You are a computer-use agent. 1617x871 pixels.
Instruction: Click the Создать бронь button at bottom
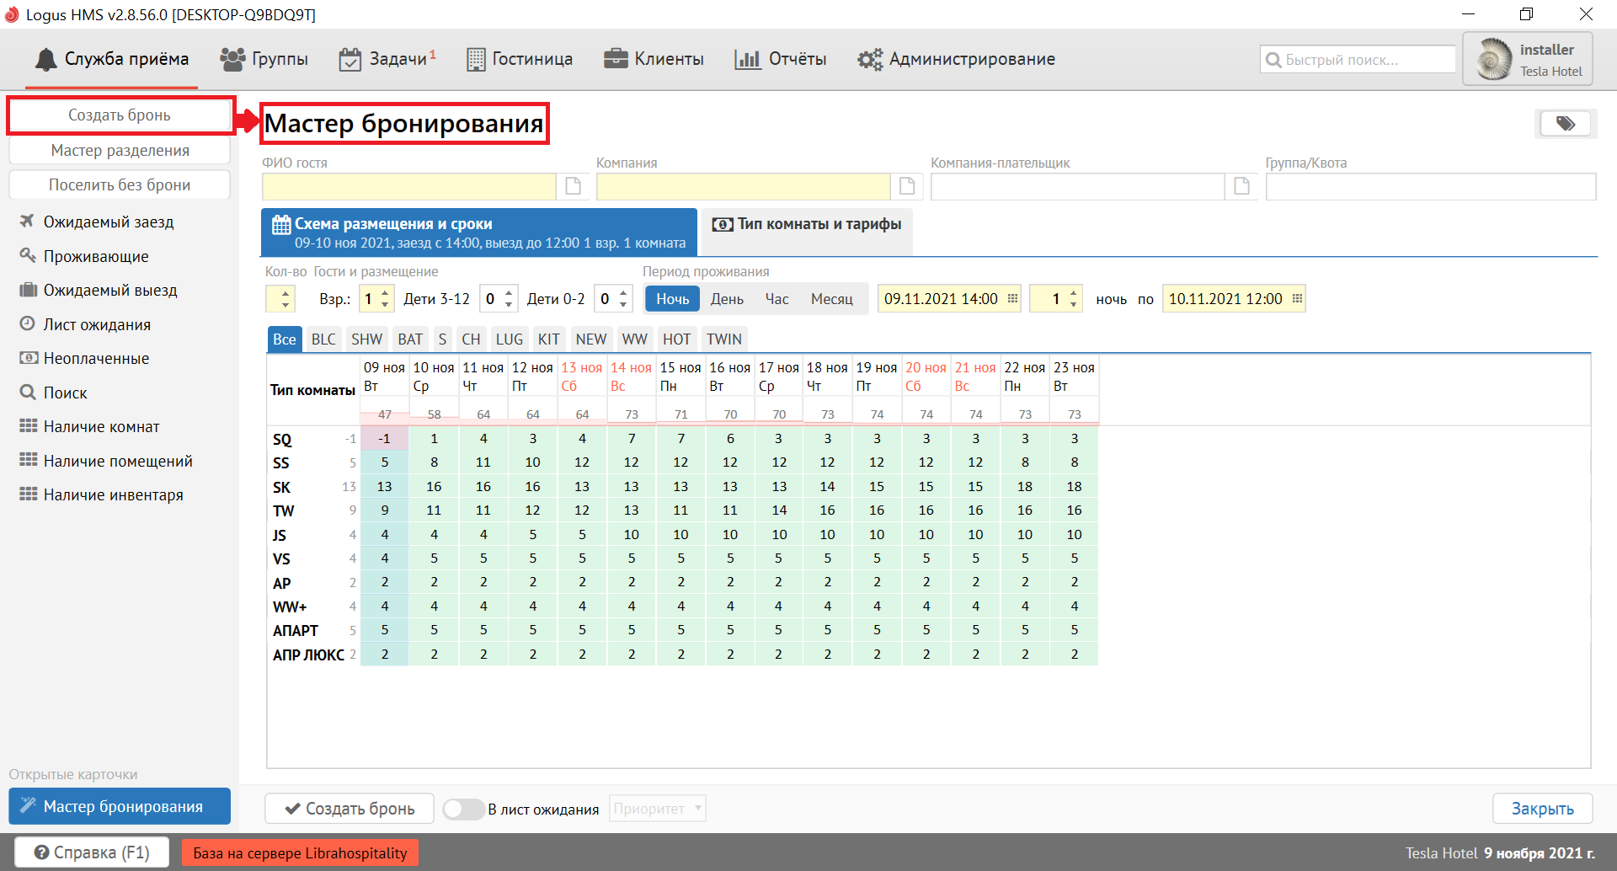coord(350,809)
